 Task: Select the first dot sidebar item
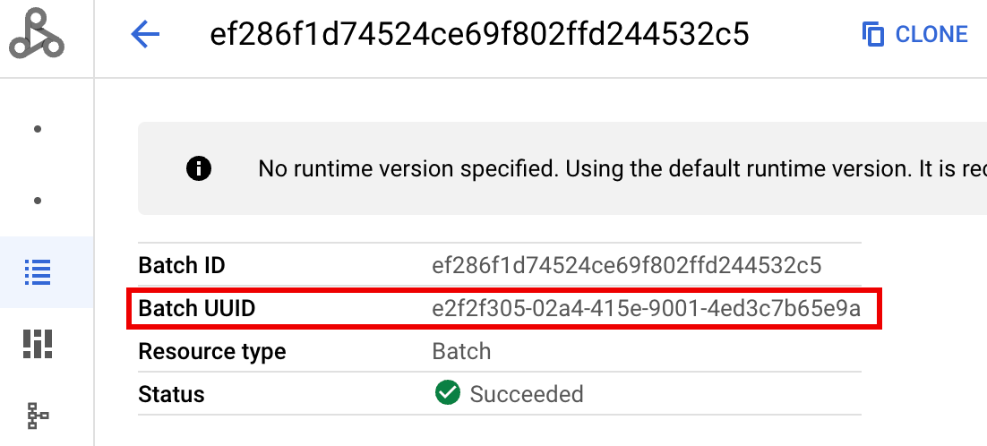pos(37,129)
